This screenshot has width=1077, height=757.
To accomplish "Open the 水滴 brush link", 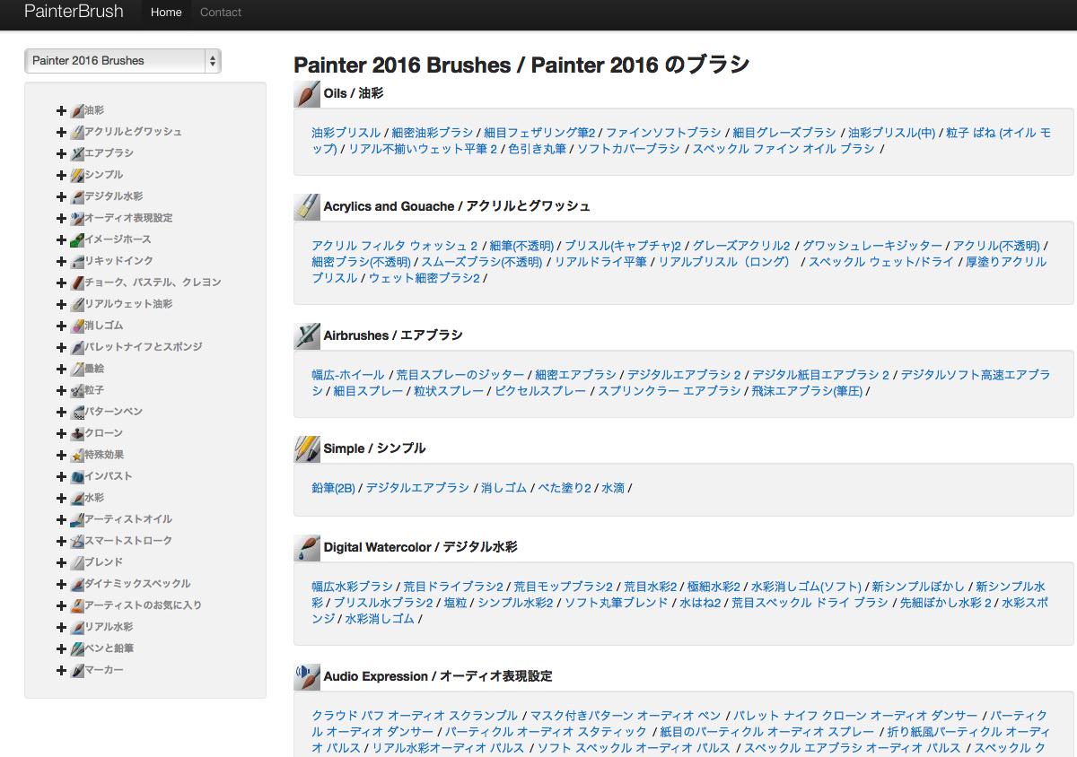I will point(613,488).
